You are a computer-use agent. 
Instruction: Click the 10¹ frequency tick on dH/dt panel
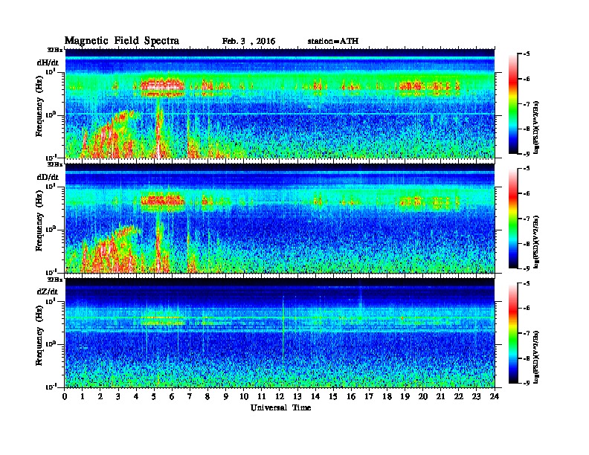coord(51,71)
